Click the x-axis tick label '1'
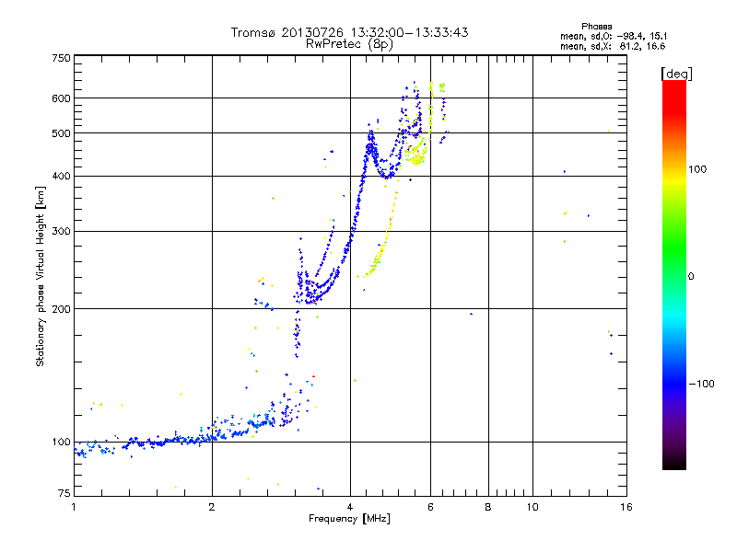 tap(74, 507)
